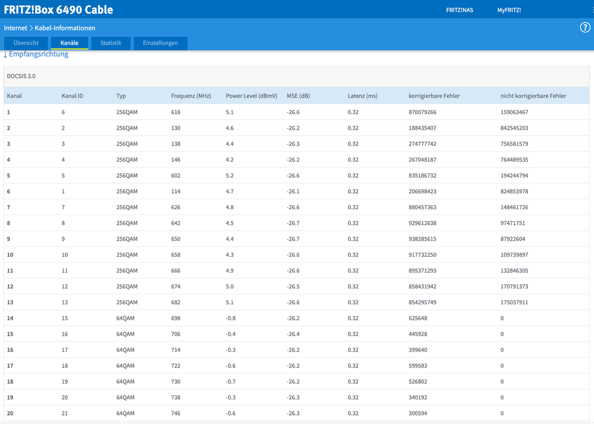Open MyFRITZ! link in header

coord(509,10)
